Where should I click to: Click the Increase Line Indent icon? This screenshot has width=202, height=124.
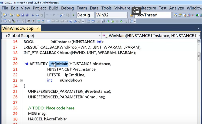coord(33,21)
